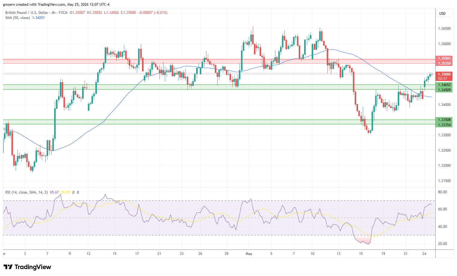
Task: Click the May label on the time axis
Action: click(249, 254)
